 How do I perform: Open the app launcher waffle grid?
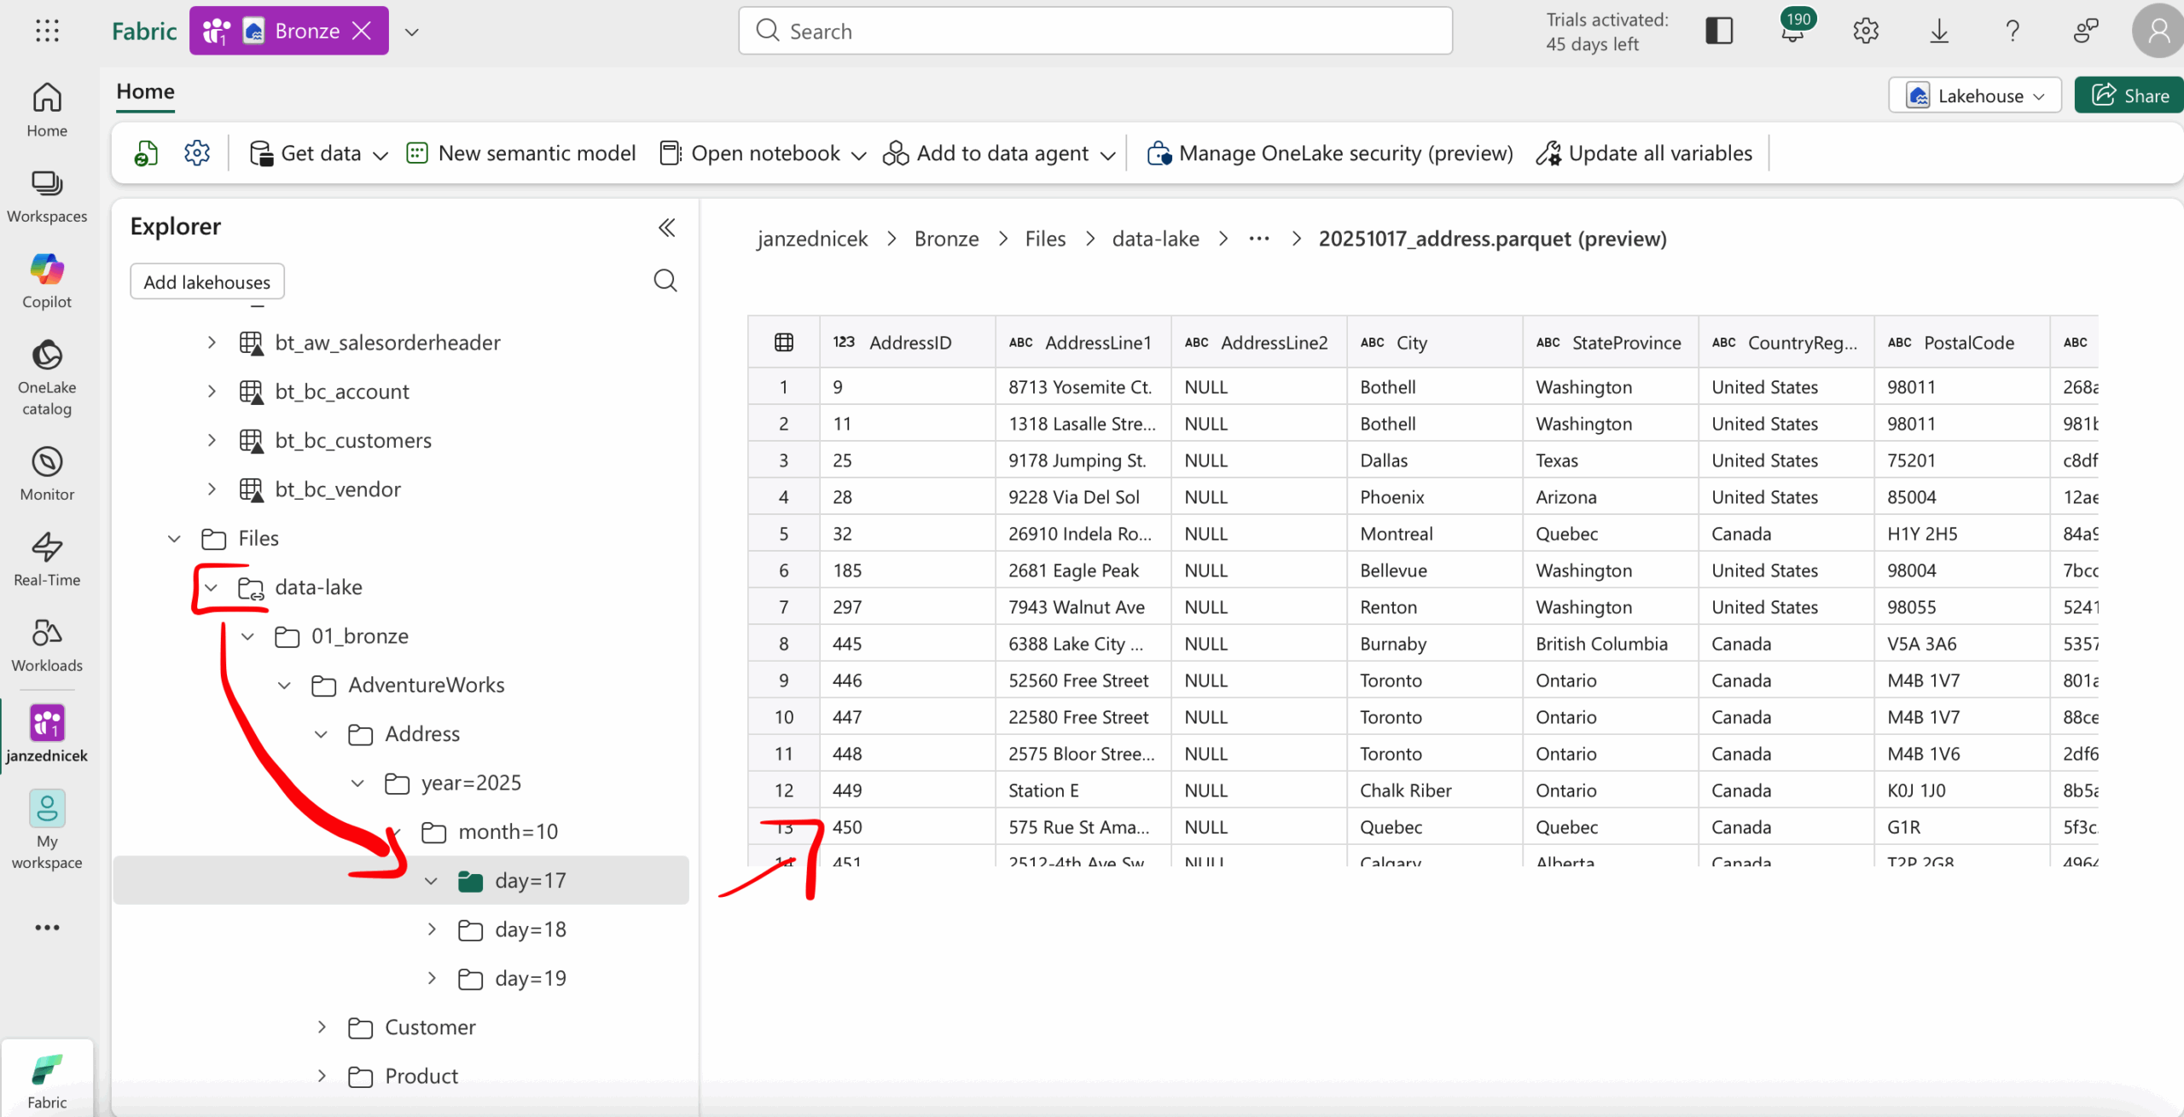tap(47, 31)
